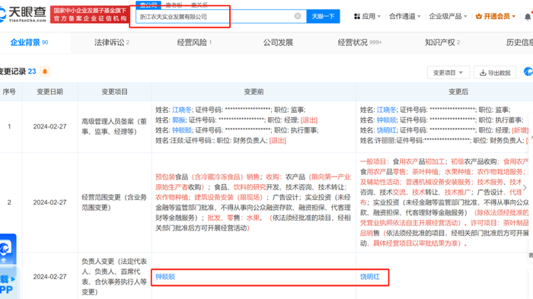Open the 饶明红 link in 变更后 column
The image size is (533, 299).
coord(370,277)
